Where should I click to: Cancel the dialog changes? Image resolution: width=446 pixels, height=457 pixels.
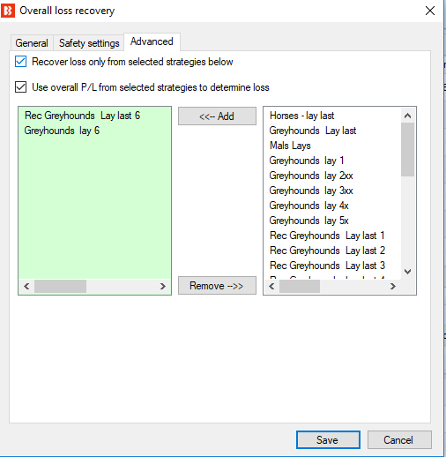click(399, 440)
